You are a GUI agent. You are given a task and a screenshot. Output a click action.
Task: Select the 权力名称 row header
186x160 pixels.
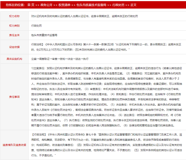pyautogui.click(x=14, y=16)
